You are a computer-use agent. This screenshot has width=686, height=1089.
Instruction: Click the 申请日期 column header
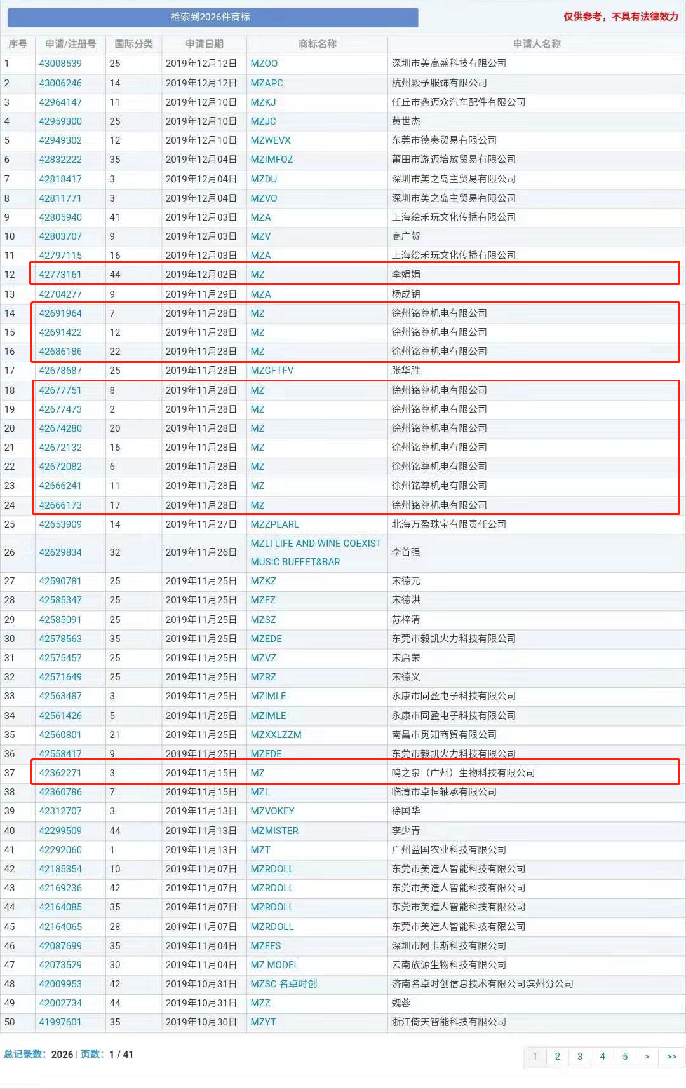pyautogui.click(x=204, y=44)
